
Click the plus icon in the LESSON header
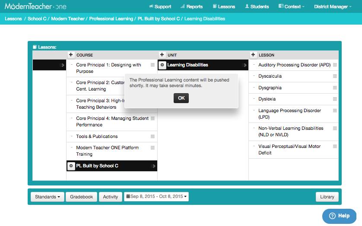[x=253, y=55]
